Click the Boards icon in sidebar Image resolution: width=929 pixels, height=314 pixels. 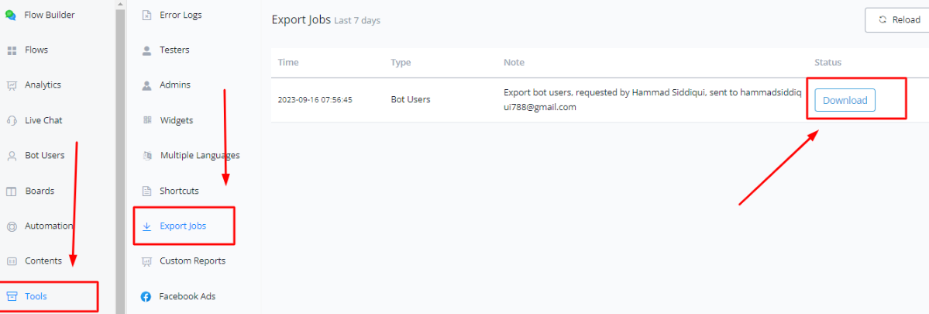(x=12, y=191)
